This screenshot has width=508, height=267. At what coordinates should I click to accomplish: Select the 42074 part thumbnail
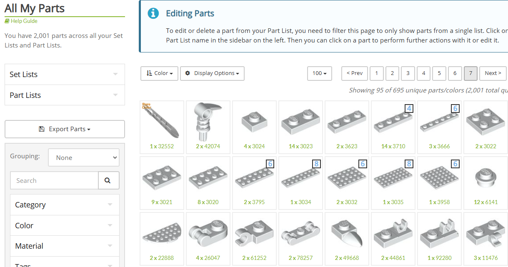(208, 121)
